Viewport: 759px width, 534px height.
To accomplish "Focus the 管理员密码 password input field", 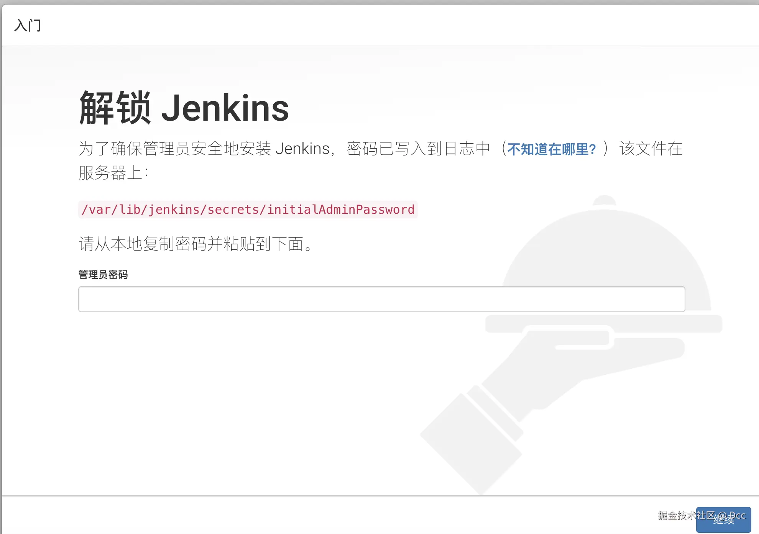I will 381,299.
